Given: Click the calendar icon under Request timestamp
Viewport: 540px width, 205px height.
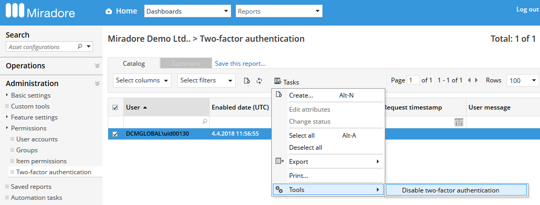Looking at the screenshot, I should 459,122.
